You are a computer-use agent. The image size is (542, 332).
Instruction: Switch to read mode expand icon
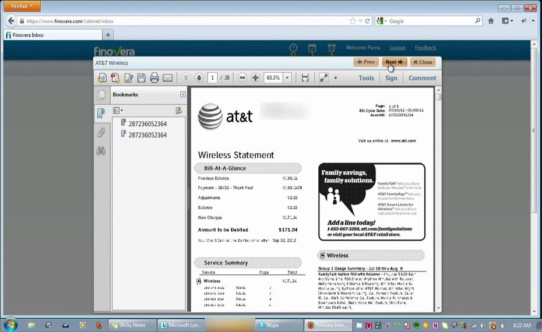(x=323, y=77)
